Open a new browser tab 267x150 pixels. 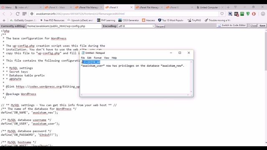(x=228, y=7)
